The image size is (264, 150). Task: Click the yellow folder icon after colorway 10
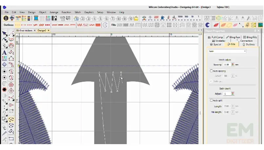point(136,18)
